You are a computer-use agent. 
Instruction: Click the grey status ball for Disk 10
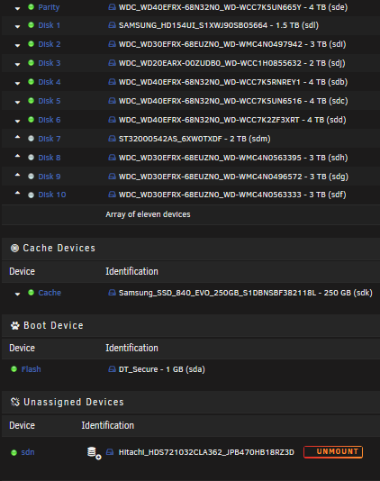(31, 195)
